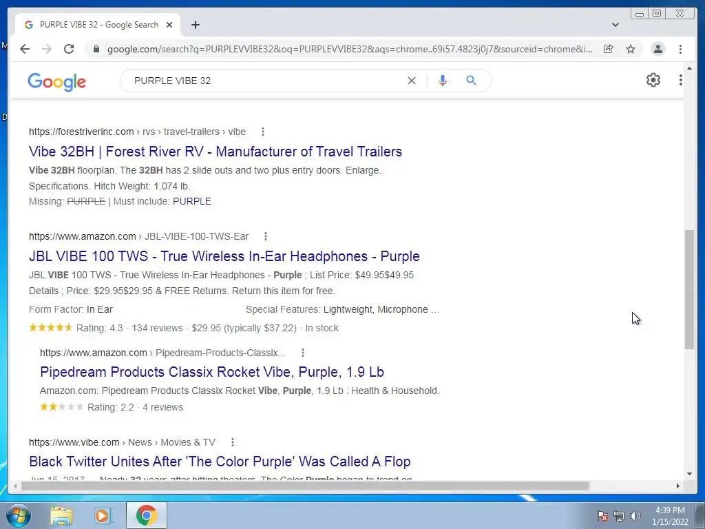Reload the Google search page
The width and height of the screenshot is (705, 529).
pyautogui.click(x=69, y=49)
